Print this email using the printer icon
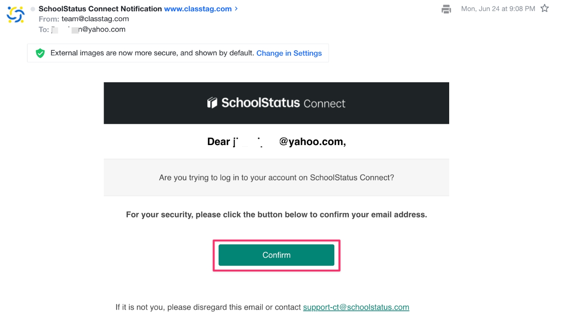This screenshot has width=562, height=320. [446, 9]
